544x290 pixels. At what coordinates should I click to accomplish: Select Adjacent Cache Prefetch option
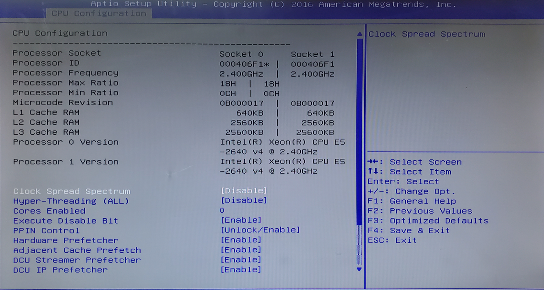coord(77,250)
